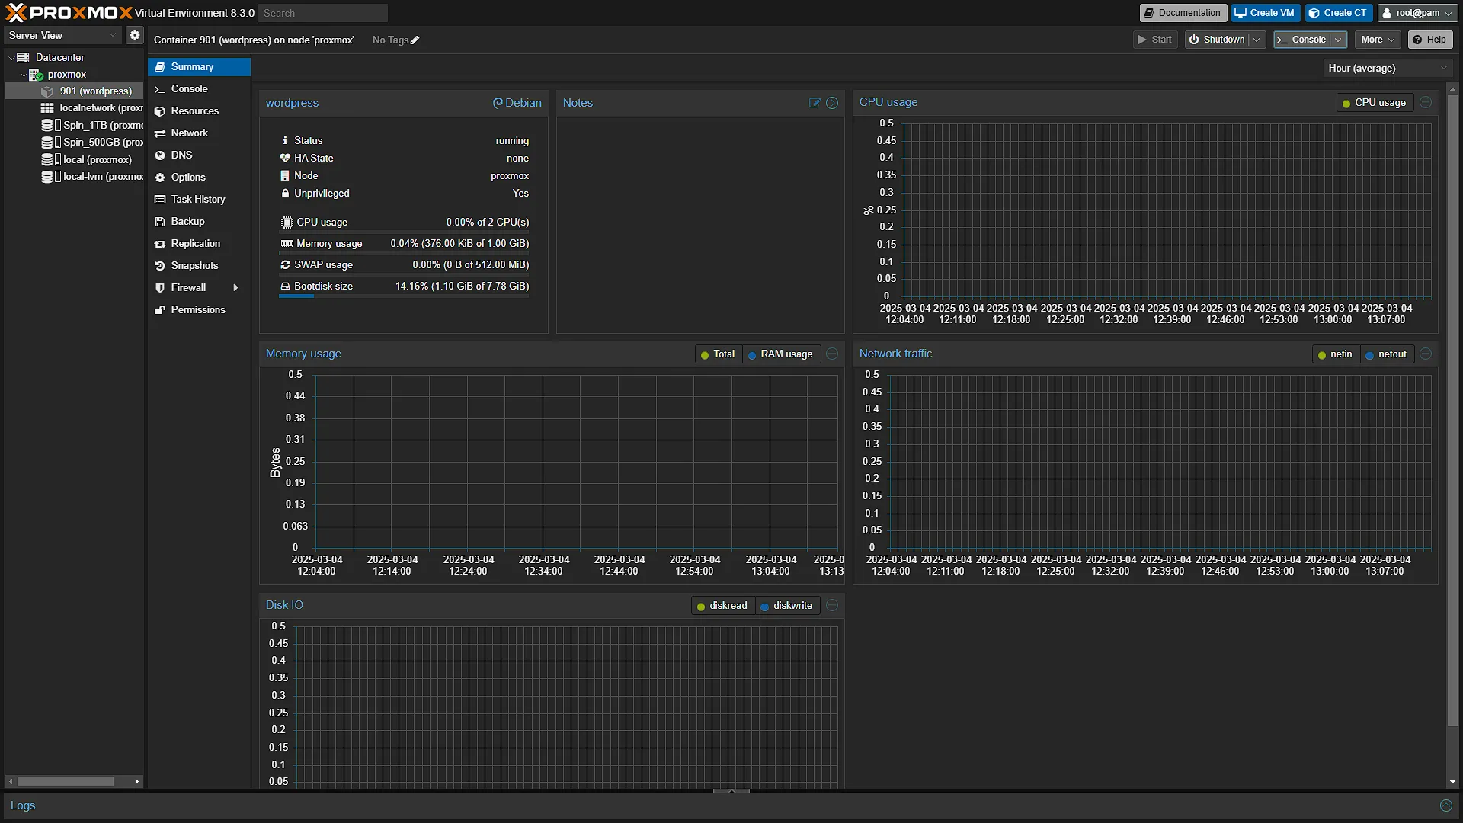Collapse the Datacenter tree node
The height and width of the screenshot is (823, 1463).
[11, 58]
